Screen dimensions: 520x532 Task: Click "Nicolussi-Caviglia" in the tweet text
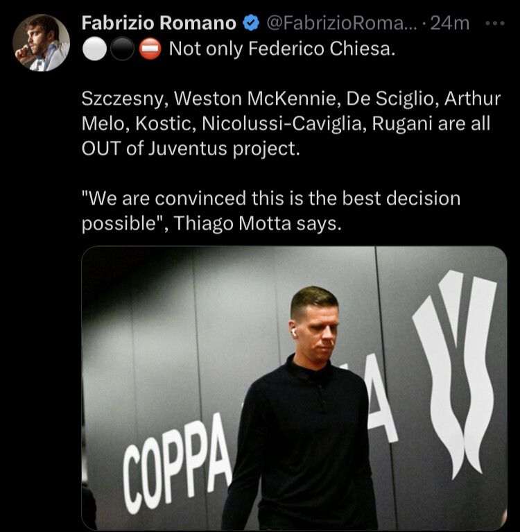pyautogui.click(x=284, y=124)
